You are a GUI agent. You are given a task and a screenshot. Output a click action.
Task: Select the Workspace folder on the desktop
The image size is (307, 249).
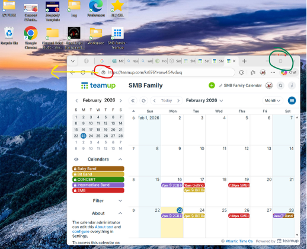pyautogui.click(x=96, y=36)
